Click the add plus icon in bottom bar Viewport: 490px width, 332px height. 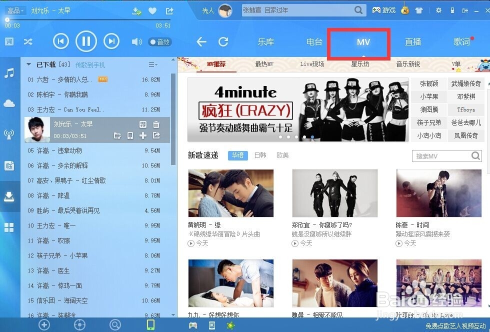tap(44, 325)
